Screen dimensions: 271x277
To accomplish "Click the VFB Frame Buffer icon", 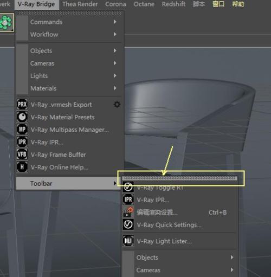I will click(x=22, y=154).
